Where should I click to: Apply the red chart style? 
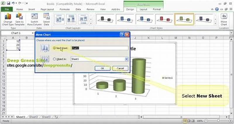(x=164, y=19)
